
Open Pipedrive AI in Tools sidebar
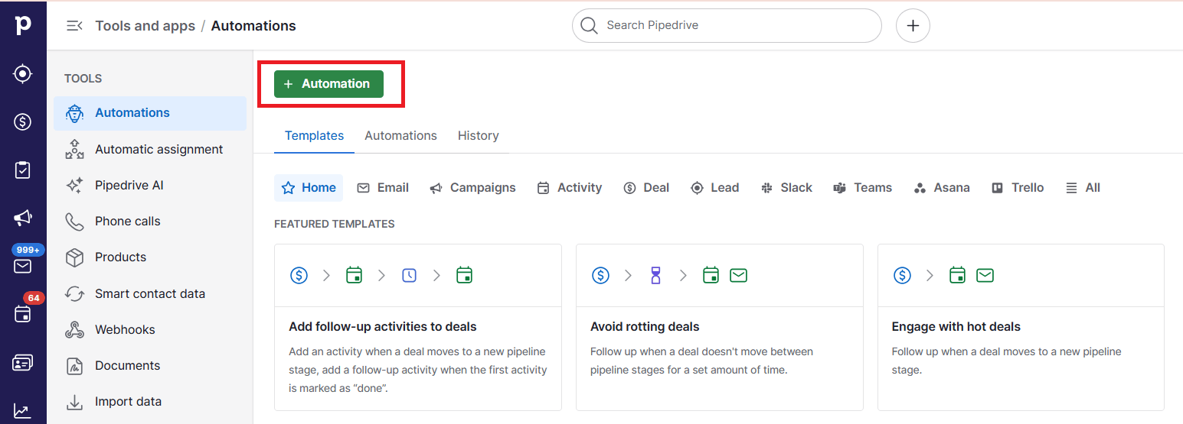point(129,186)
